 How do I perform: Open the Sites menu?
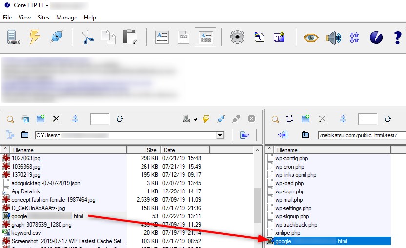[43, 18]
